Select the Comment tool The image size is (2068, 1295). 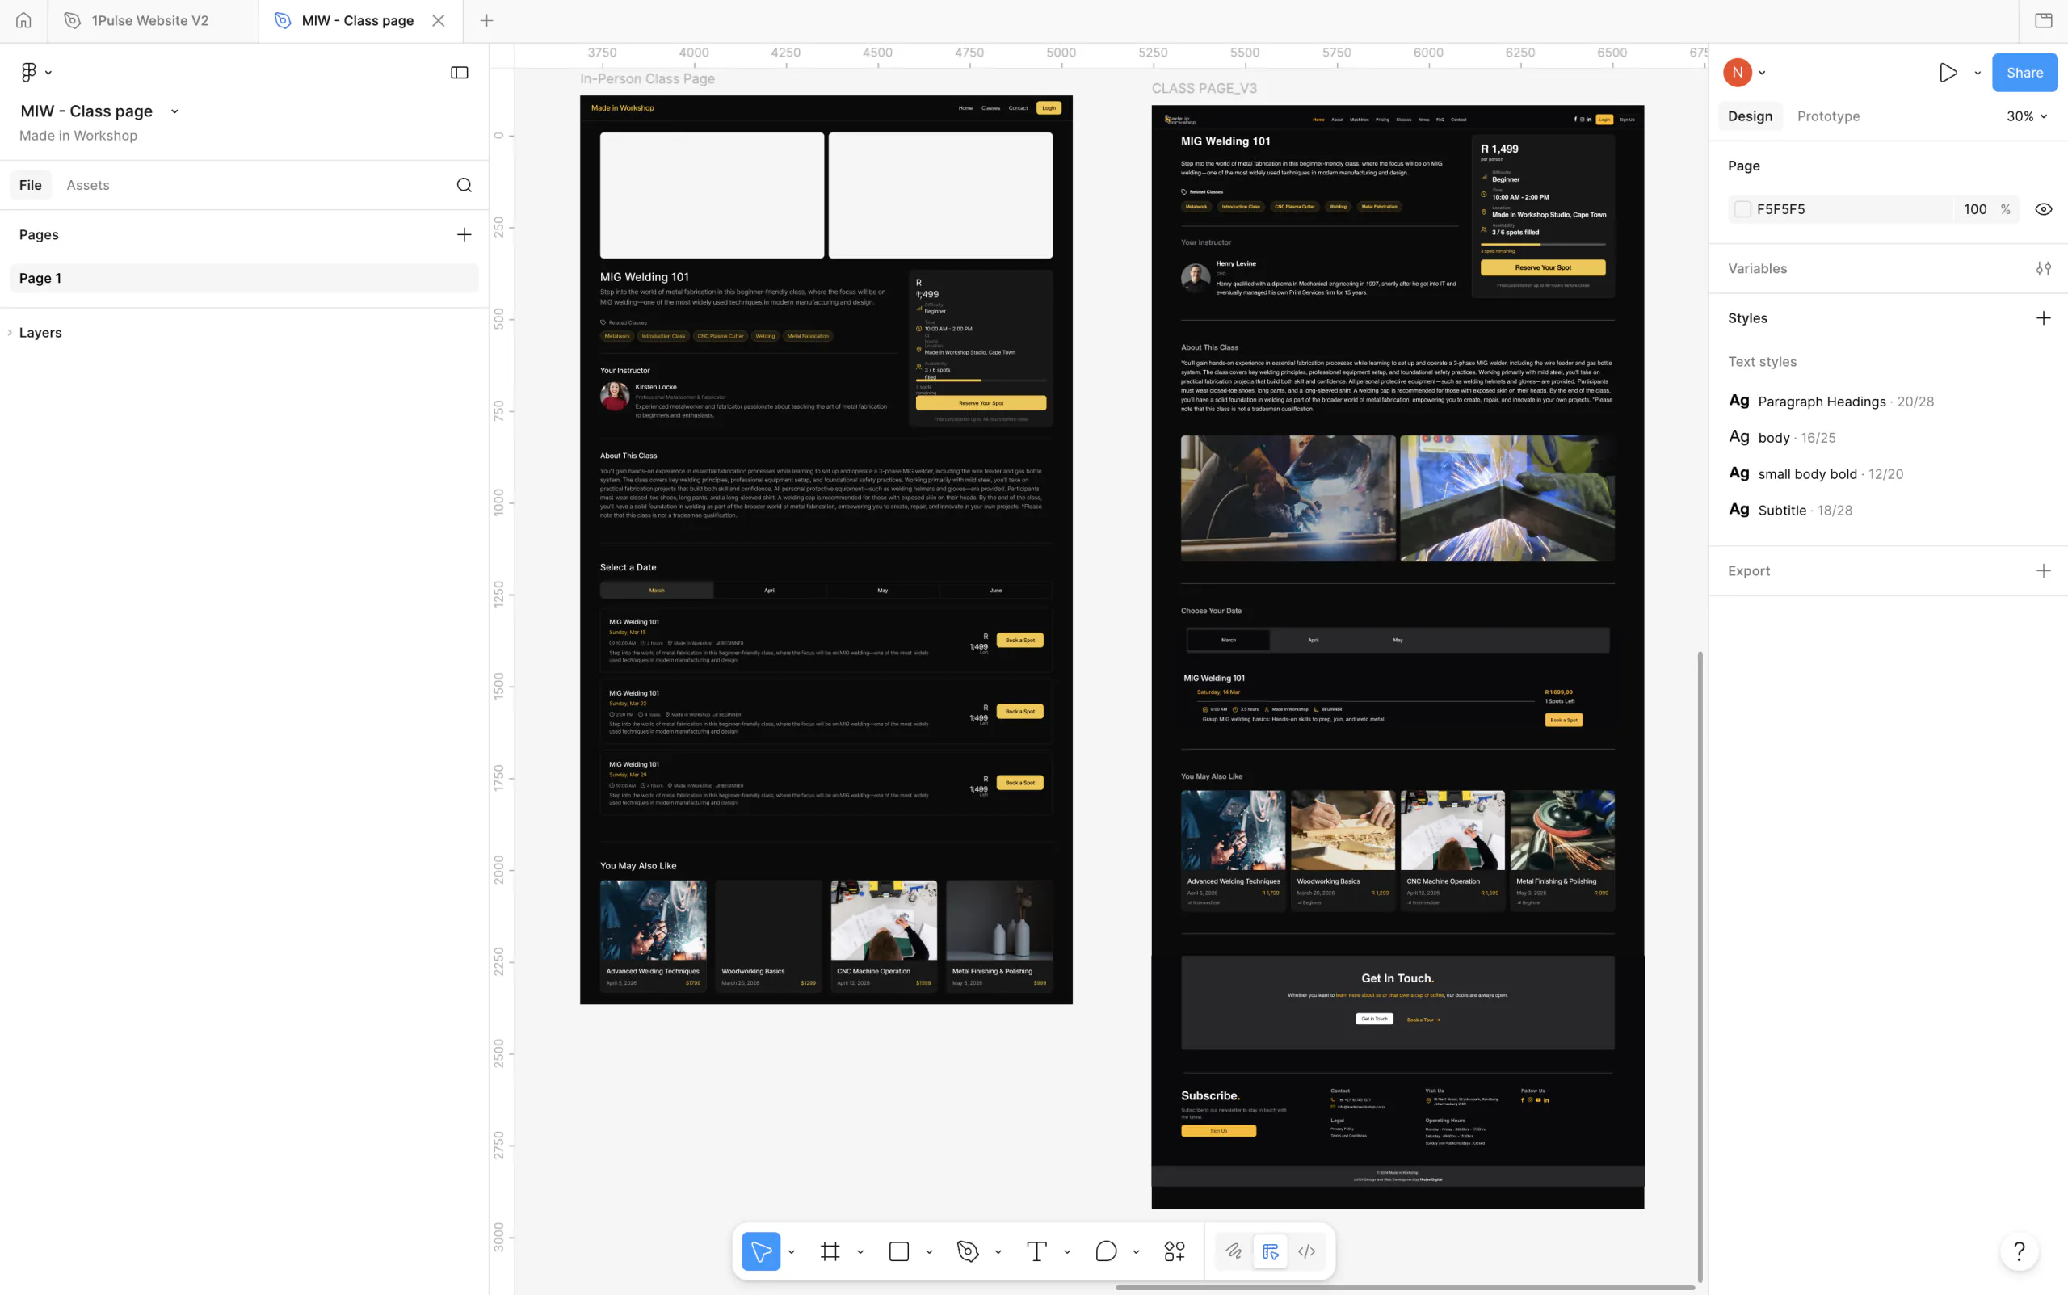coord(1107,1251)
